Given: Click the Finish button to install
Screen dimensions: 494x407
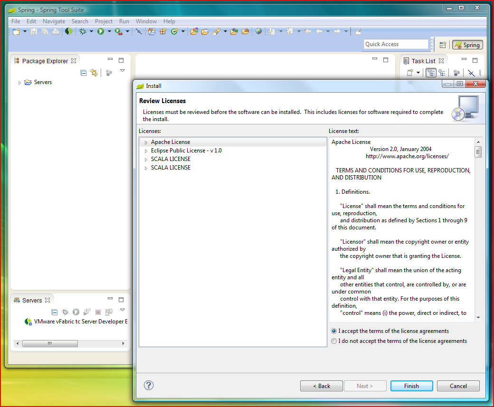Looking at the screenshot, I should click(x=411, y=386).
